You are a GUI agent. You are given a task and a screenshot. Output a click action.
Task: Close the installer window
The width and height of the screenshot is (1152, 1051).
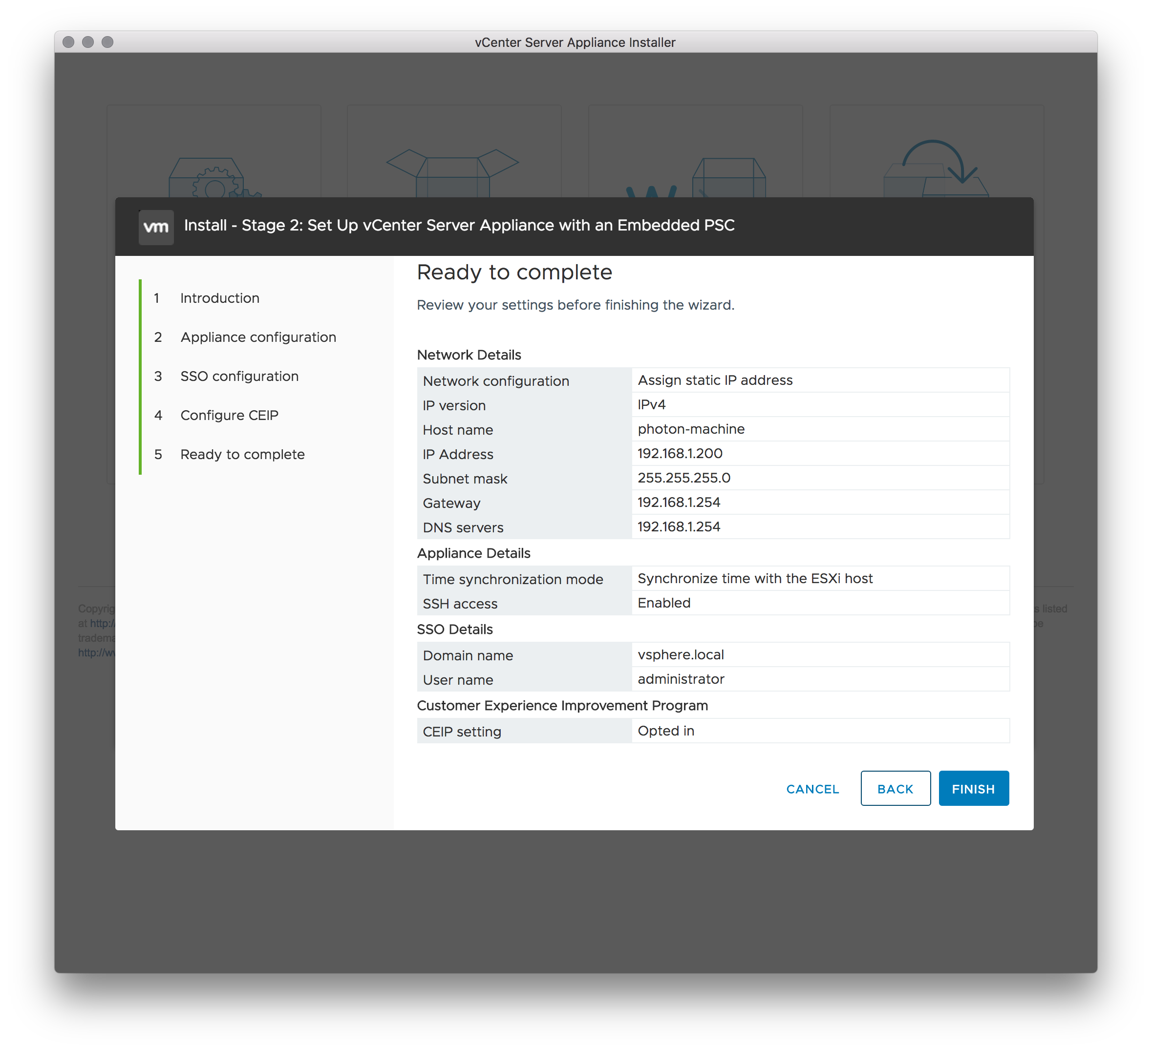point(68,42)
